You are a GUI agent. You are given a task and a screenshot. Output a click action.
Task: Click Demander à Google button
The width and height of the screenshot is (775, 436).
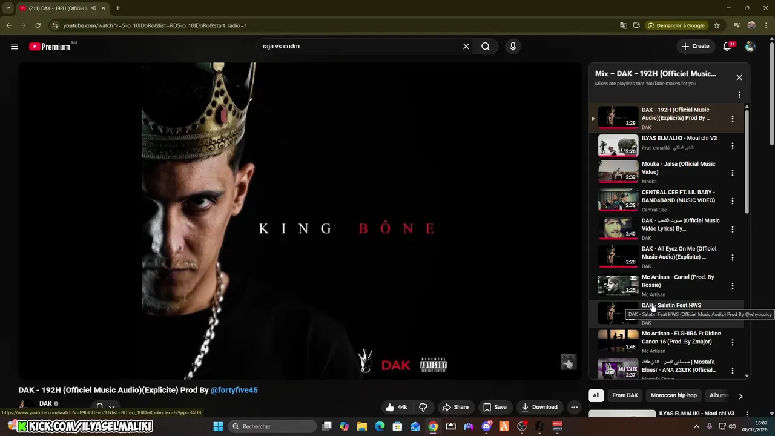[x=676, y=25]
